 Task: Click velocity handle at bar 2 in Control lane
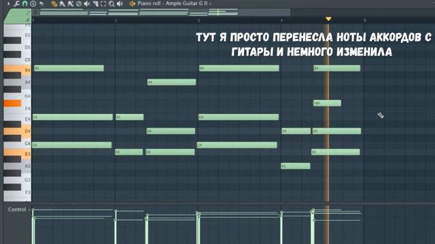116,211
